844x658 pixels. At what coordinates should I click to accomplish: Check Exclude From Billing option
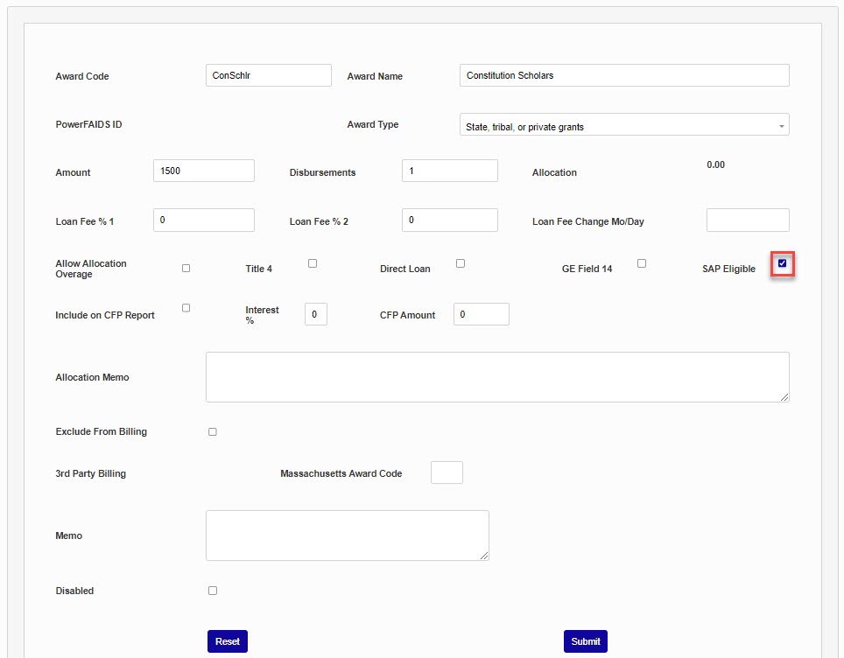point(213,432)
